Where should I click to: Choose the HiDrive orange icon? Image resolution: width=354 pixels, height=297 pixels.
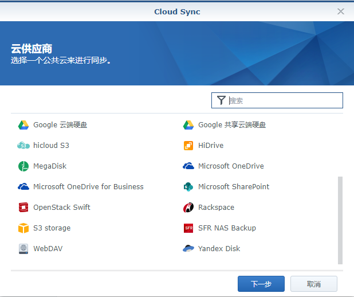pyautogui.click(x=188, y=146)
